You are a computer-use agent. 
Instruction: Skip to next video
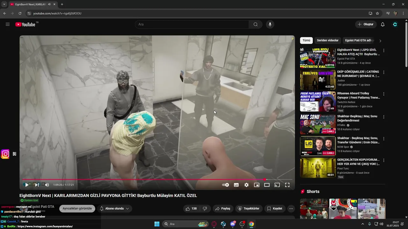[37, 185]
